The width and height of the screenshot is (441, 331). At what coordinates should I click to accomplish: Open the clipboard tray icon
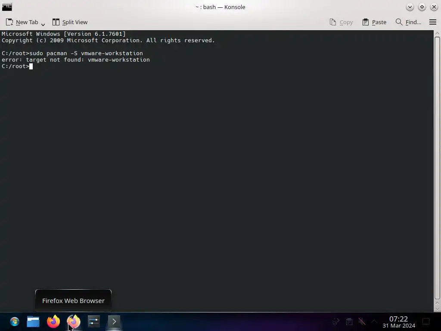[x=349, y=322]
